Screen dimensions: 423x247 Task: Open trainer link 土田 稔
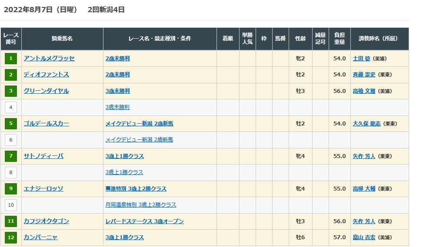pos(362,59)
